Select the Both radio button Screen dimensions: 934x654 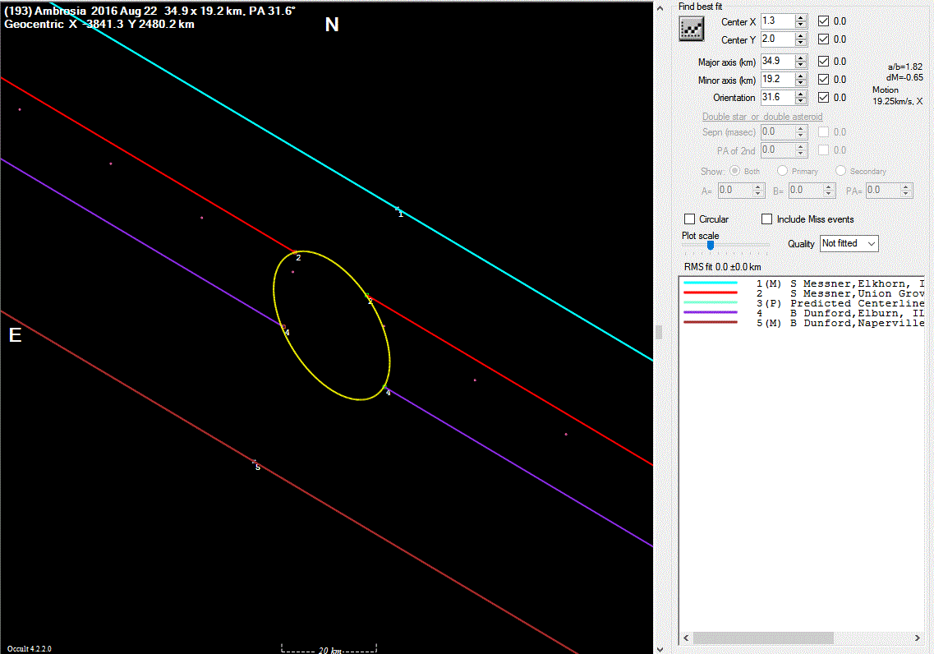coord(735,171)
